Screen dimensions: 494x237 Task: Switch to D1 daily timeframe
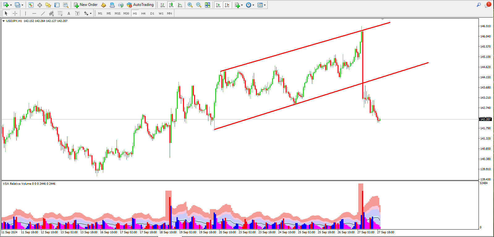[152, 13]
